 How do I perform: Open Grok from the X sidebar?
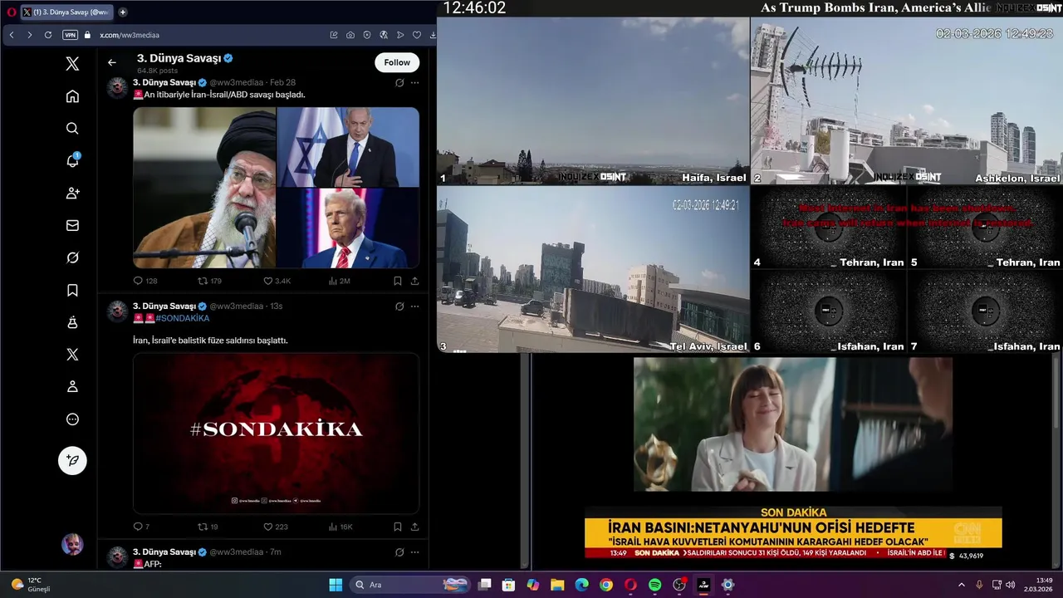(72, 257)
